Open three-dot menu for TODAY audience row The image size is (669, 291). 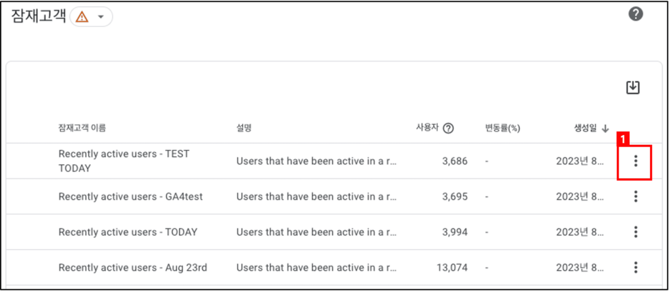pyautogui.click(x=636, y=232)
